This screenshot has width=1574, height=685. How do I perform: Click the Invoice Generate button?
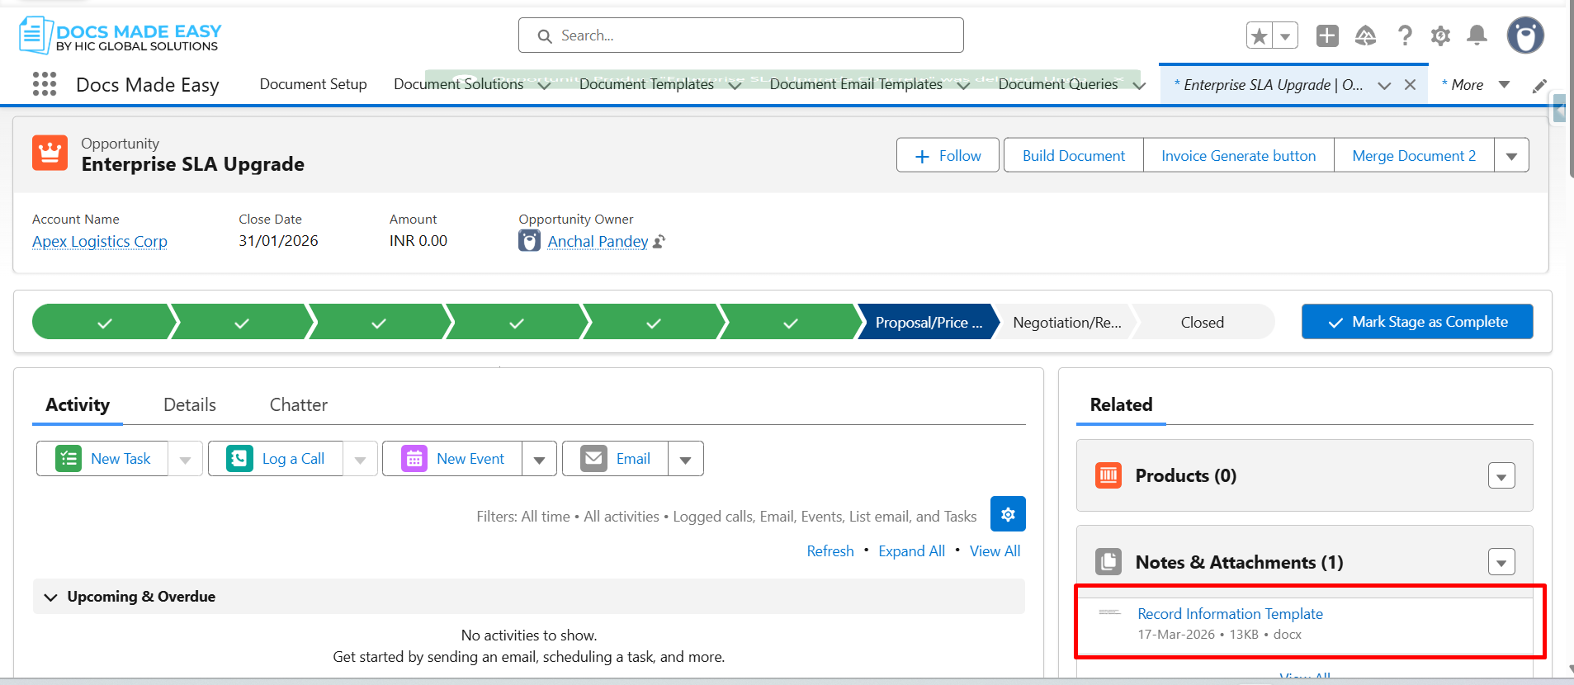1239,156
